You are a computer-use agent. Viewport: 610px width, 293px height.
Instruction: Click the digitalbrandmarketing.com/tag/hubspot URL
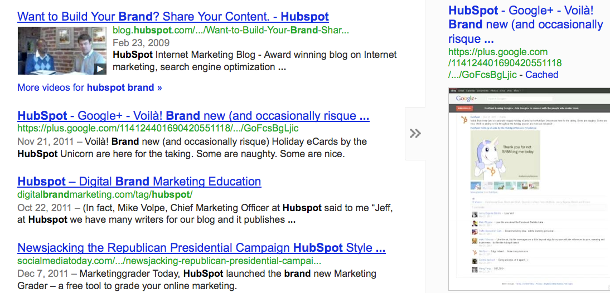pos(105,194)
